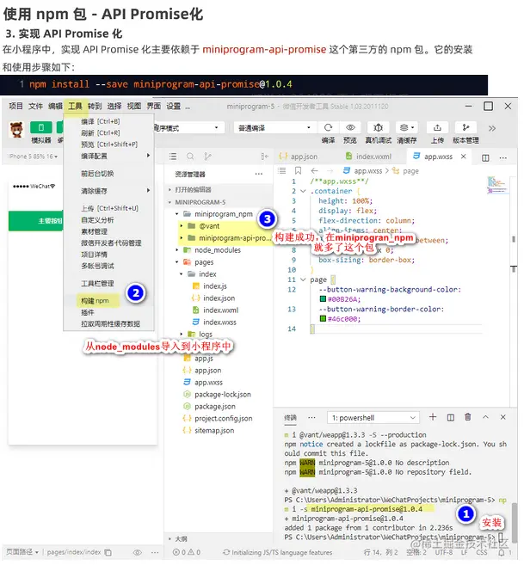Click the bookmark icon in breadcrumb bar
The width and height of the screenshot is (524, 565).
point(298,171)
